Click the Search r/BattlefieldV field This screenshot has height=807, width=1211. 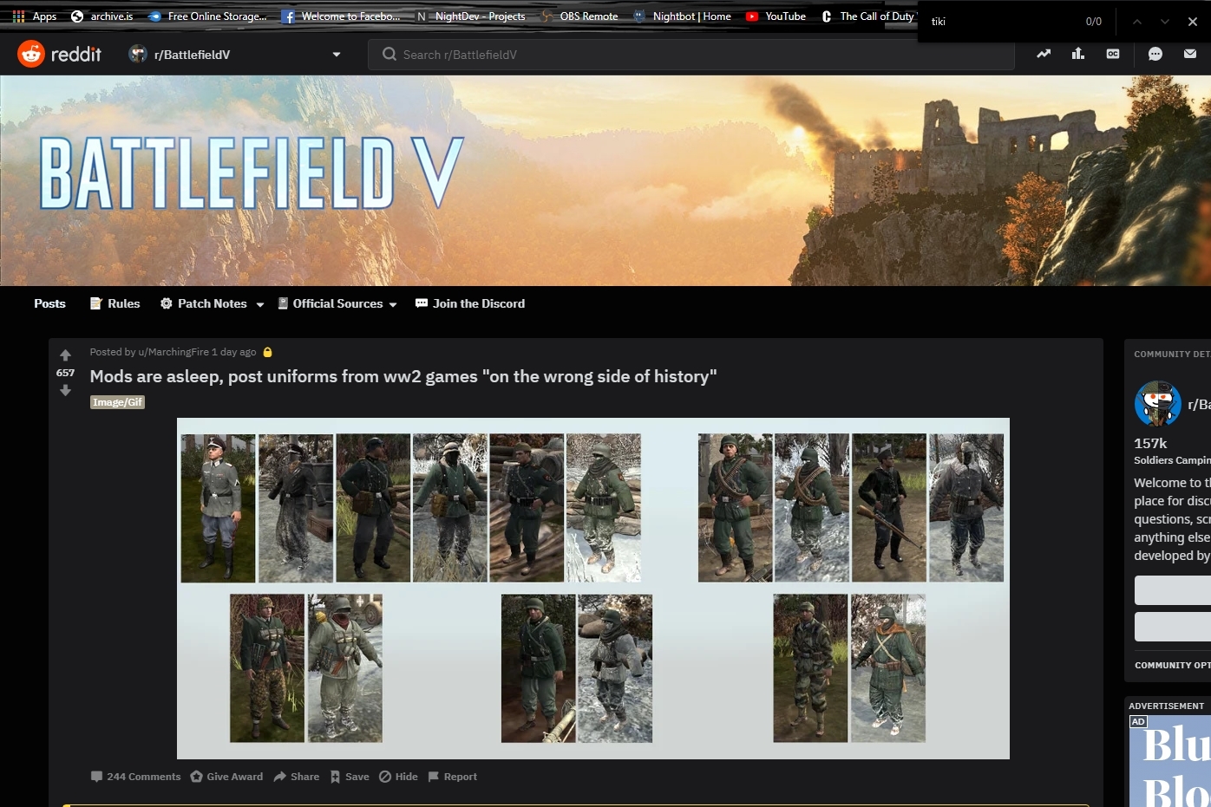click(x=691, y=55)
